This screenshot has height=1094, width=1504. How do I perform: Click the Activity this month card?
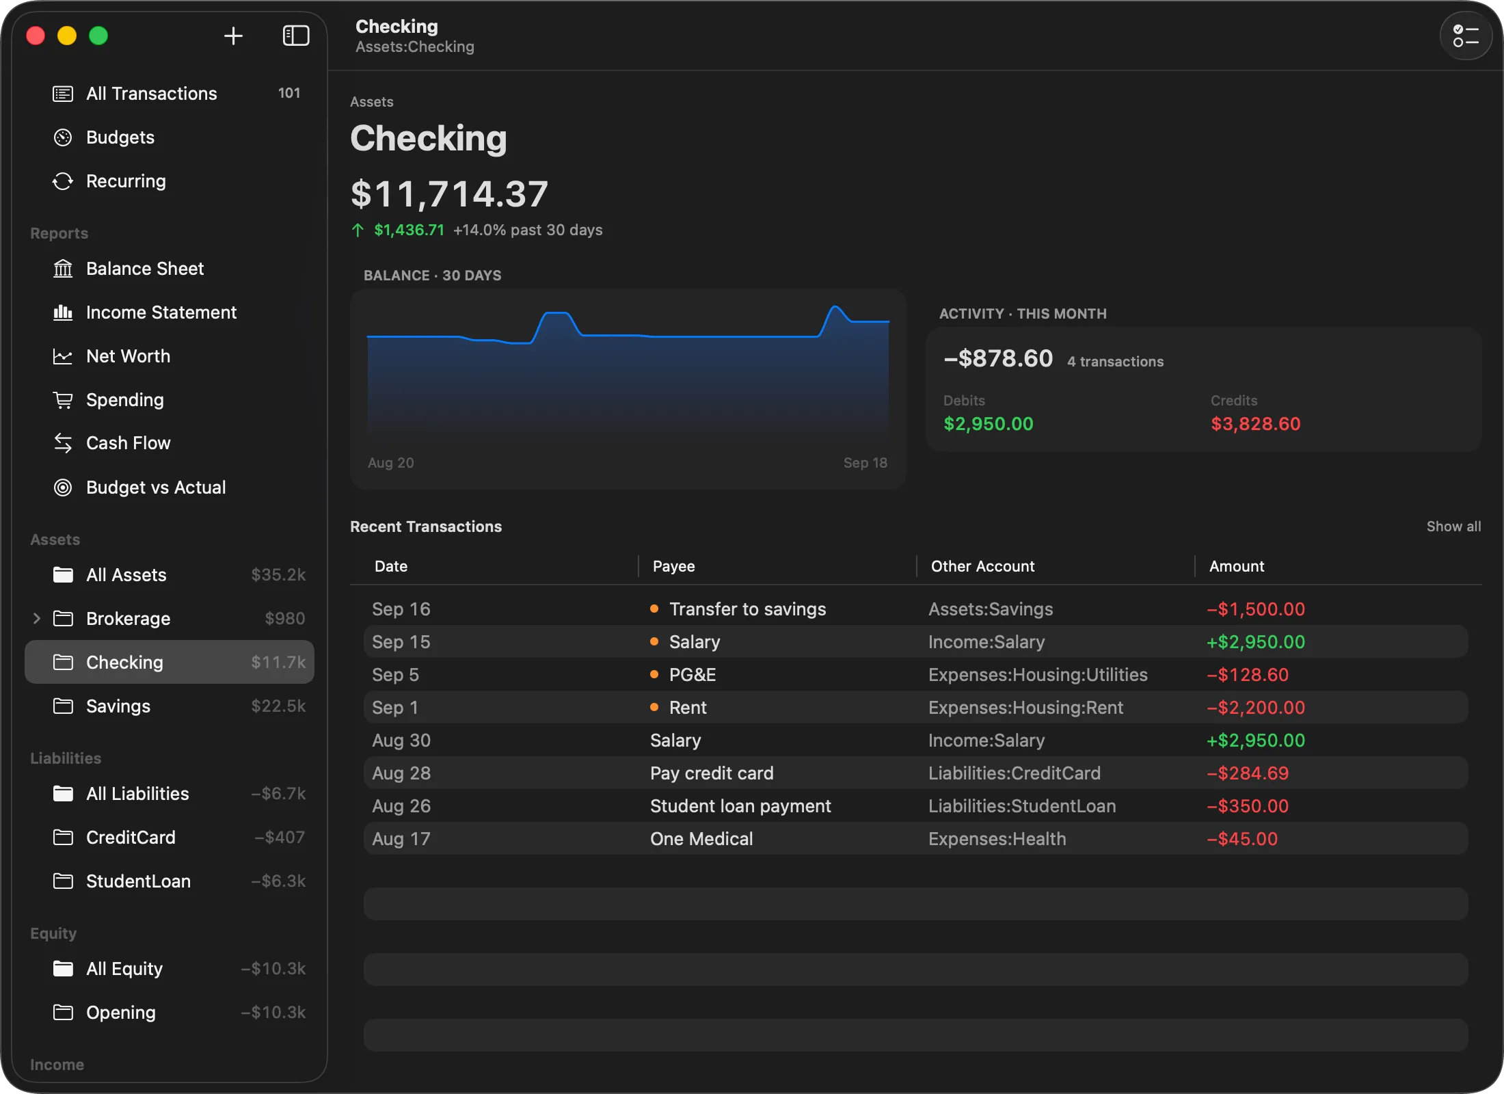pos(1204,389)
